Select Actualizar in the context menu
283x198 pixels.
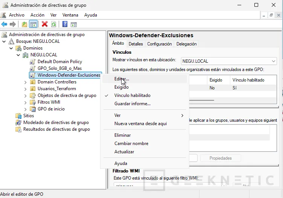(145, 152)
